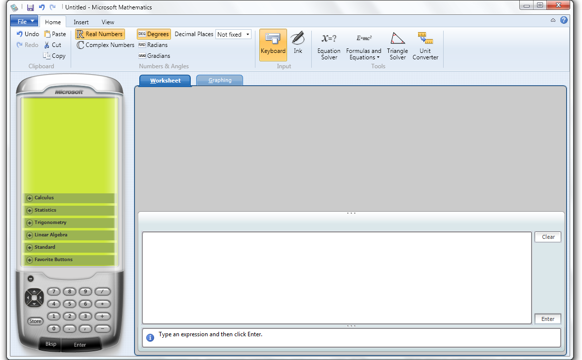Switch to the Worksheet tab

point(165,81)
